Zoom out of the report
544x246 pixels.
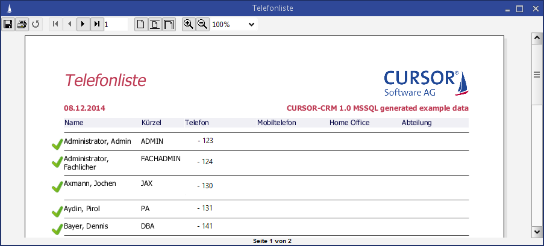pos(202,24)
